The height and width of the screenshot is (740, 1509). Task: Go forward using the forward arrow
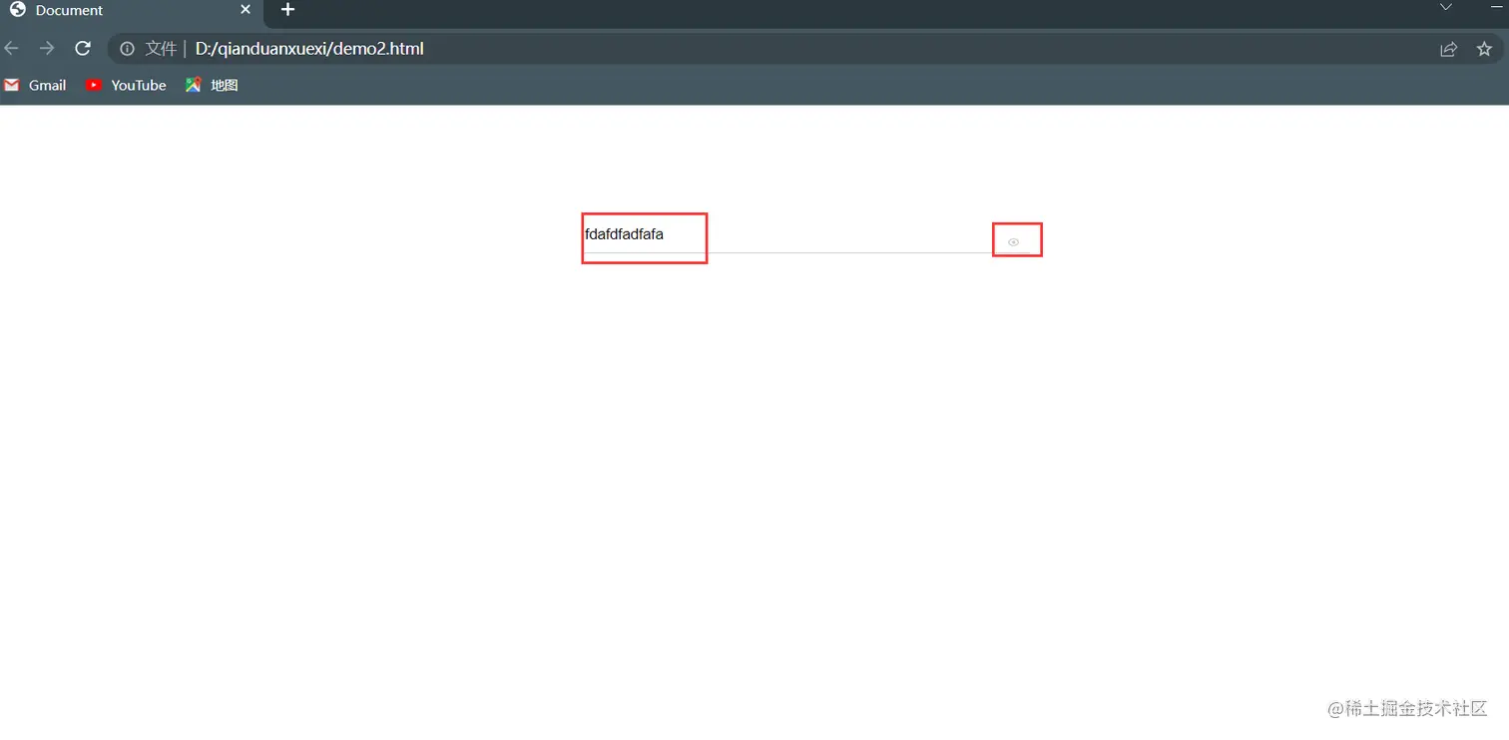[x=47, y=49]
